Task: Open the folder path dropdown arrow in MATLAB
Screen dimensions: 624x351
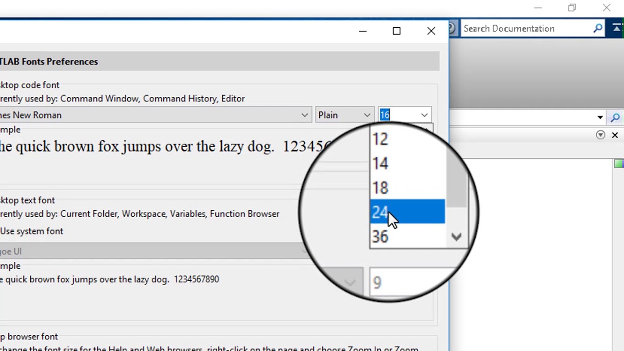Action: (600, 117)
